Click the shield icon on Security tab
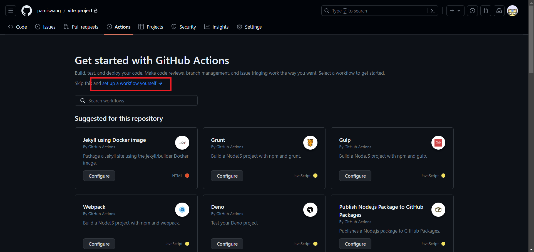 coord(174,27)
